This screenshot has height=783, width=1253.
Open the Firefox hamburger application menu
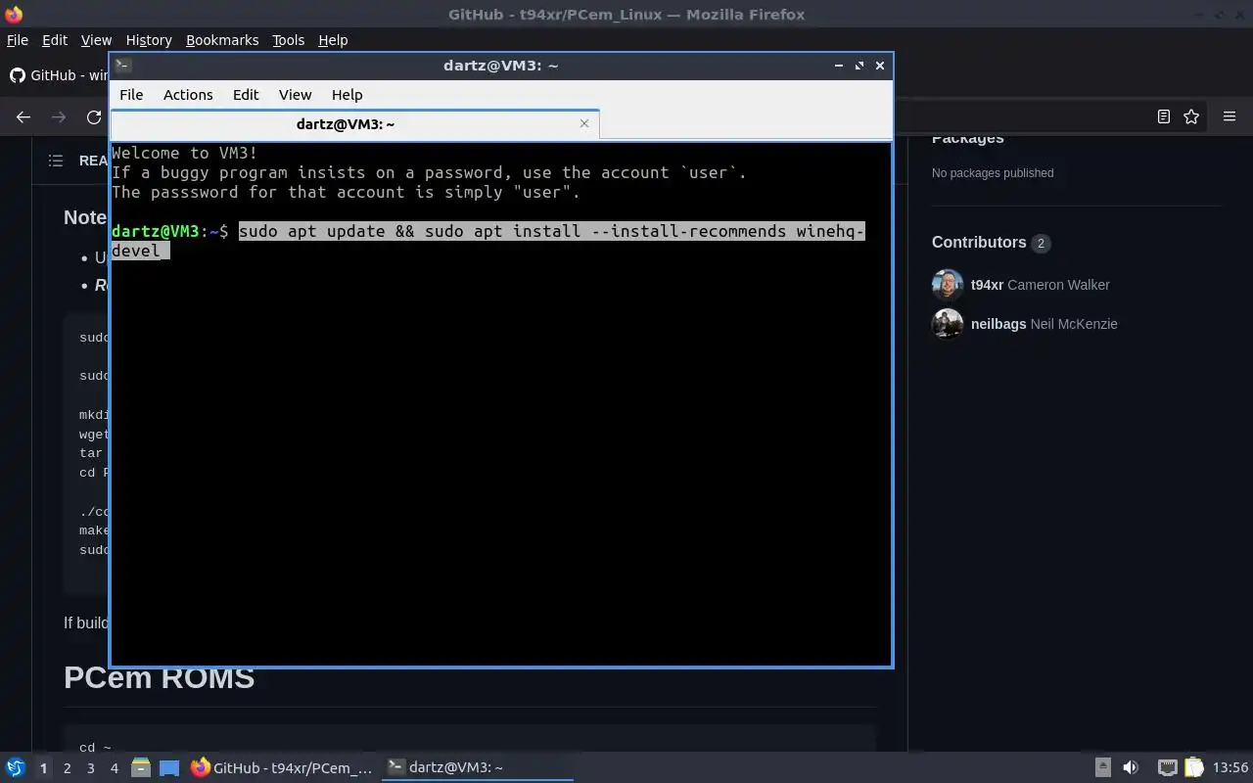[1230, 116]
